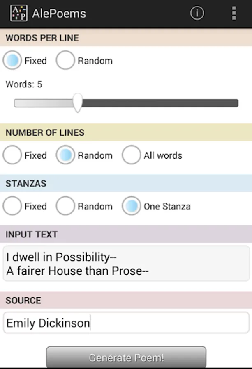Tap the Words: 5 label

(x=24, y=84)
